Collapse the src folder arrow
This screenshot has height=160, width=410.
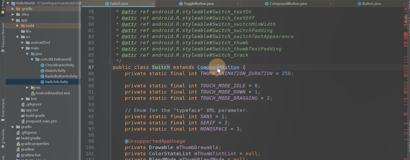coord(18,37)
